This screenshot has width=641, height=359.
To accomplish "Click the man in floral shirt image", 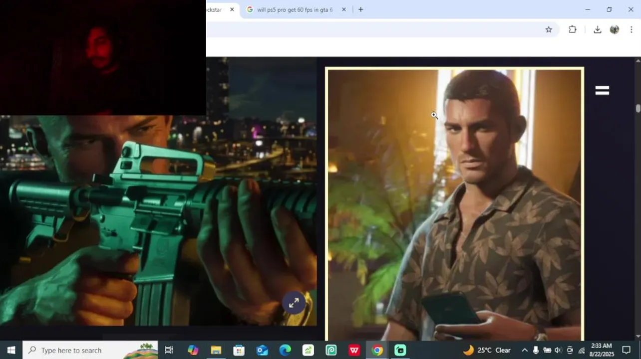I will 454,204.
